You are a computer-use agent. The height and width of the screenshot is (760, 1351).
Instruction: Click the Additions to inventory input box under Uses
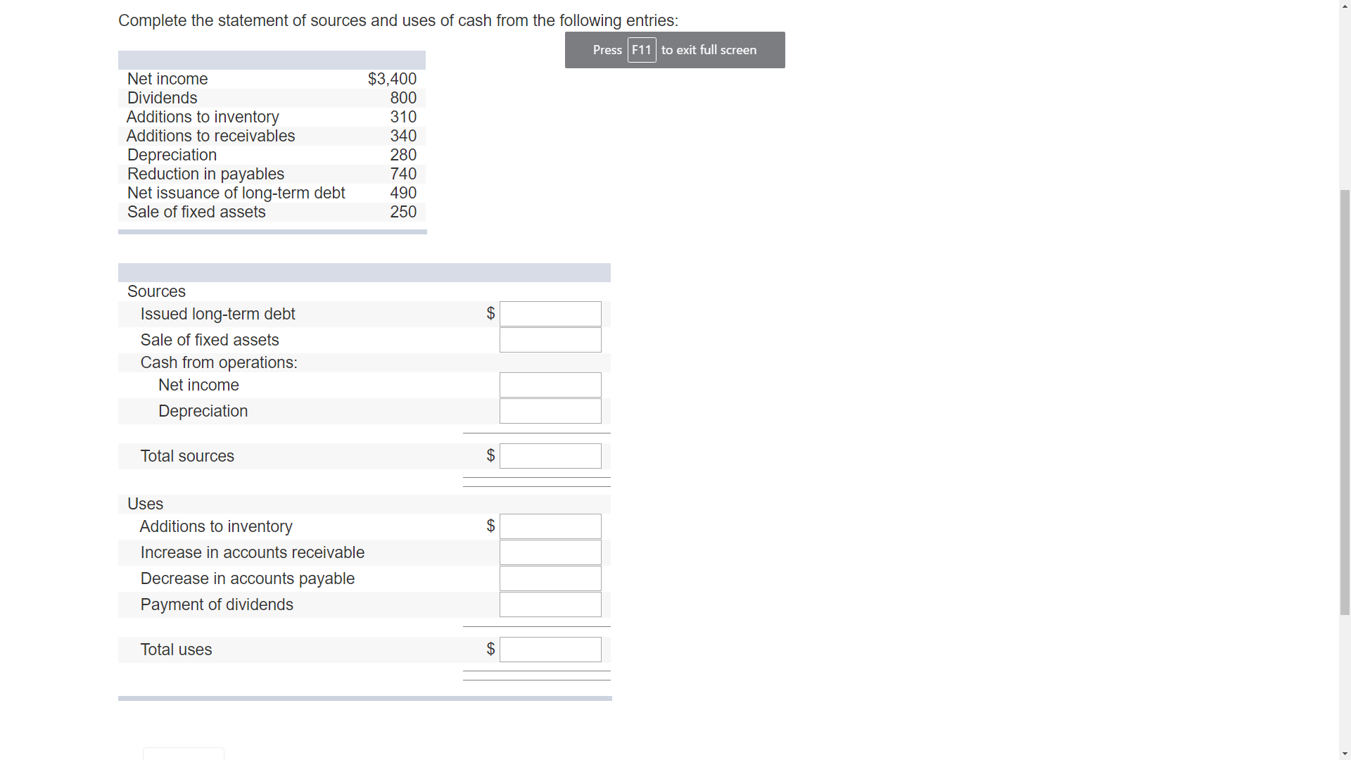pos(550,526)
